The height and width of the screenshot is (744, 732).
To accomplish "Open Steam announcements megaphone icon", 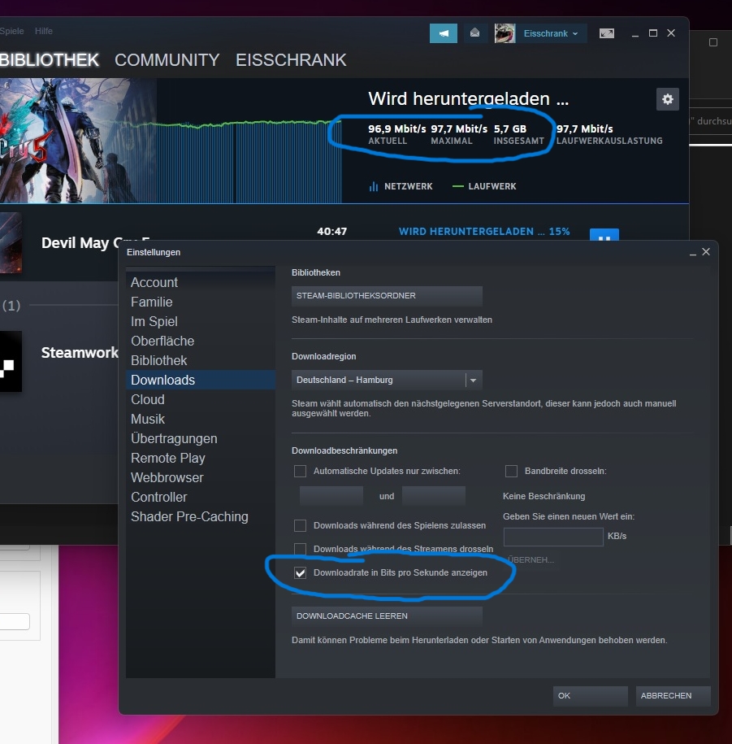I will [444, 33].
